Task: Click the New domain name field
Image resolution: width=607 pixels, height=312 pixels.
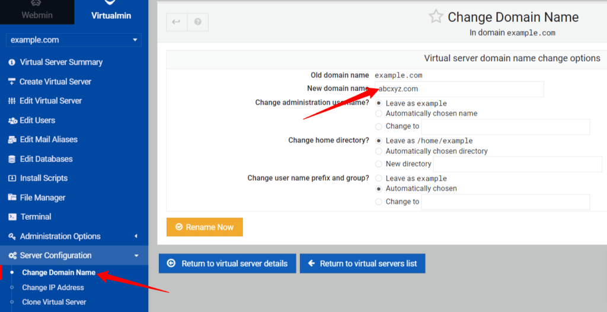Action: [459, 89]
